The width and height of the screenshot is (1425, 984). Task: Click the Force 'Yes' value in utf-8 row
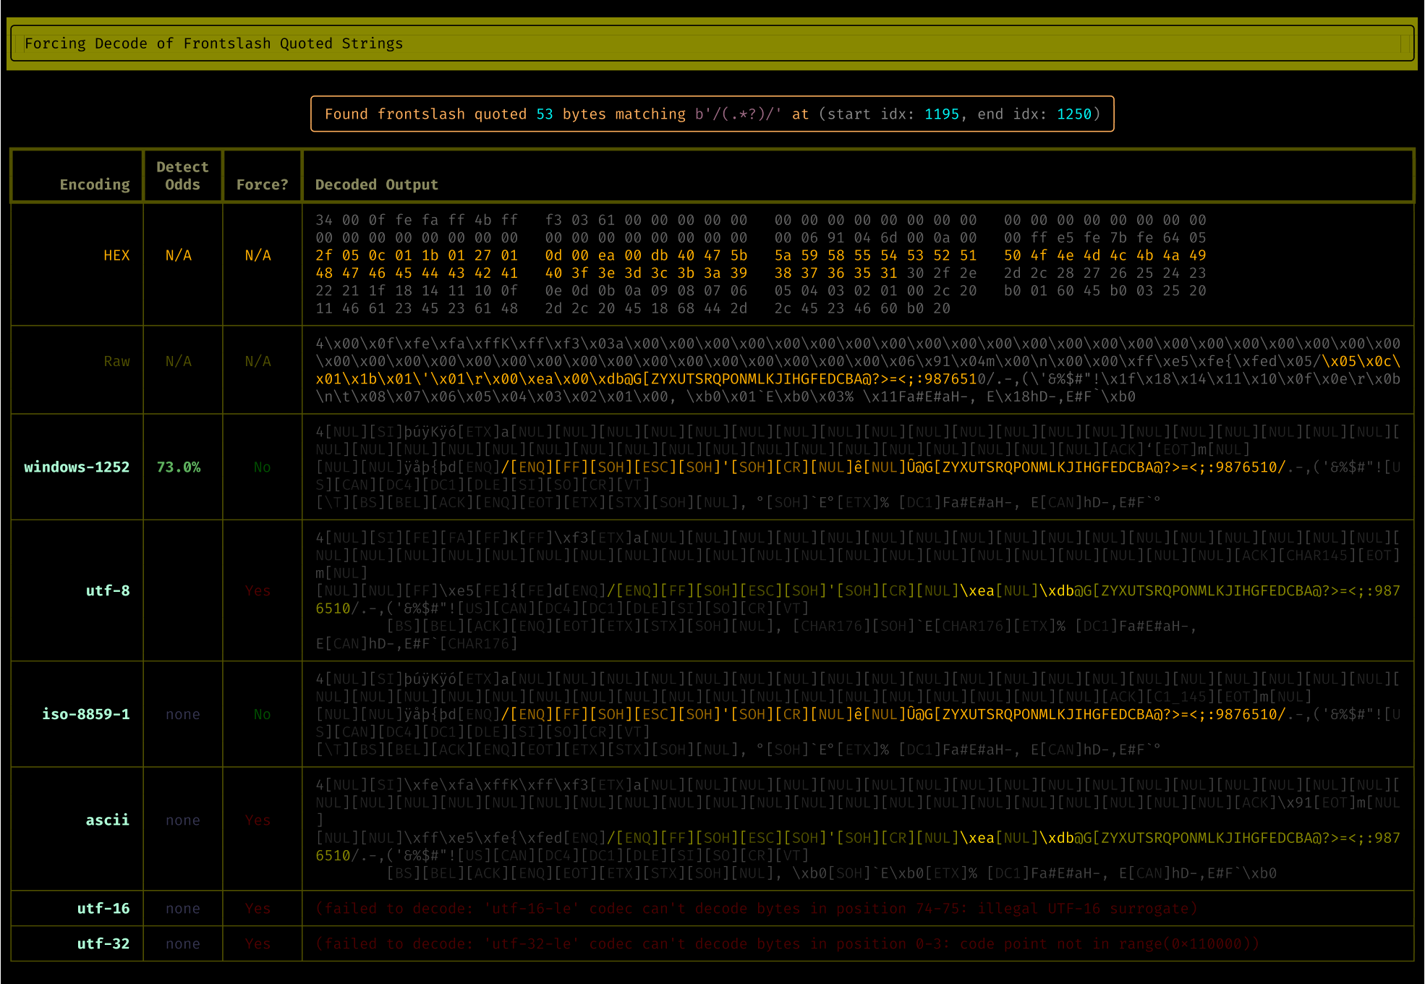click(x=258, y=590)
